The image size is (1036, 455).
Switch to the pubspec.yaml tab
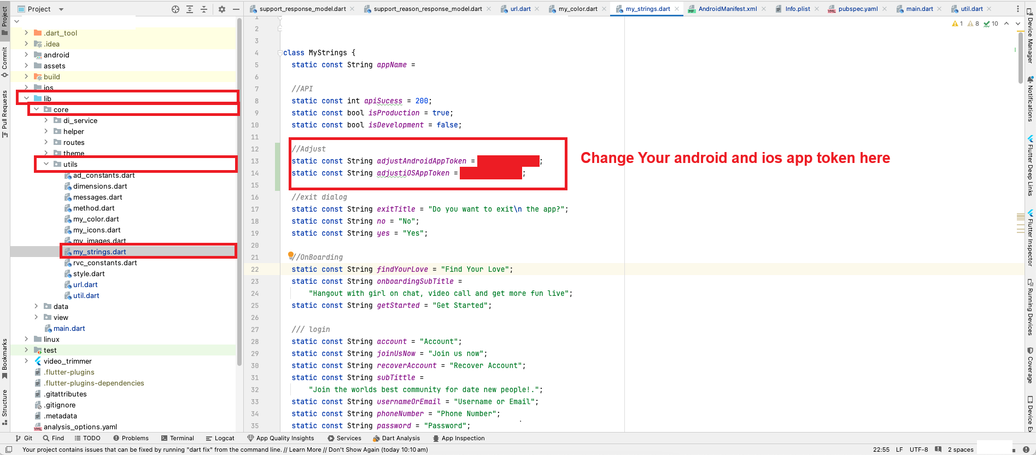pos(857,9)
